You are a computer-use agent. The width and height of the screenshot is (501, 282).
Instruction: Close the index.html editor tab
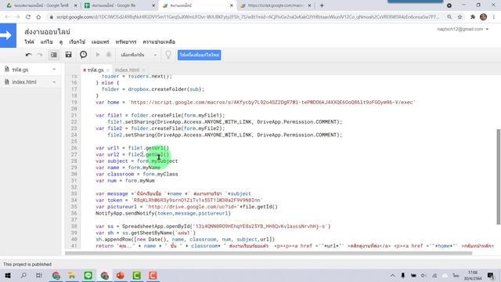(143, 70)
